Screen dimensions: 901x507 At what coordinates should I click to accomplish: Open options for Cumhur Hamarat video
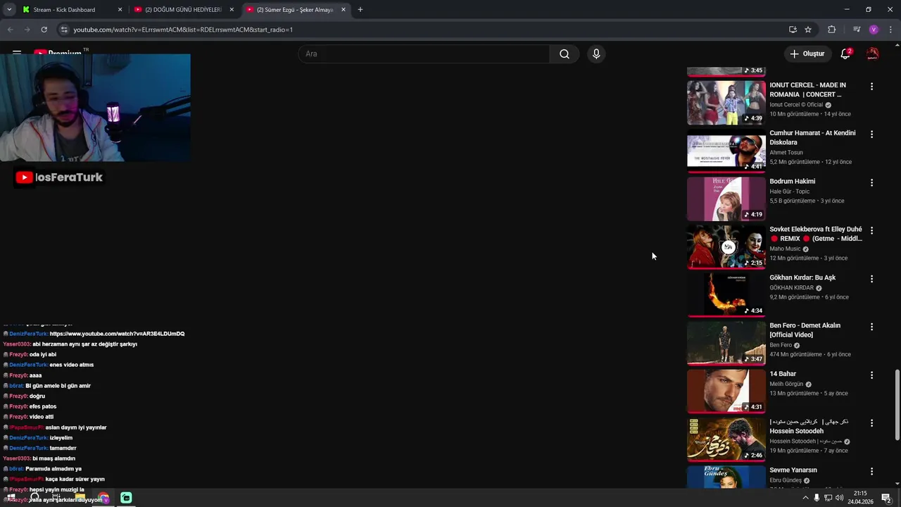tap(871, 134)
